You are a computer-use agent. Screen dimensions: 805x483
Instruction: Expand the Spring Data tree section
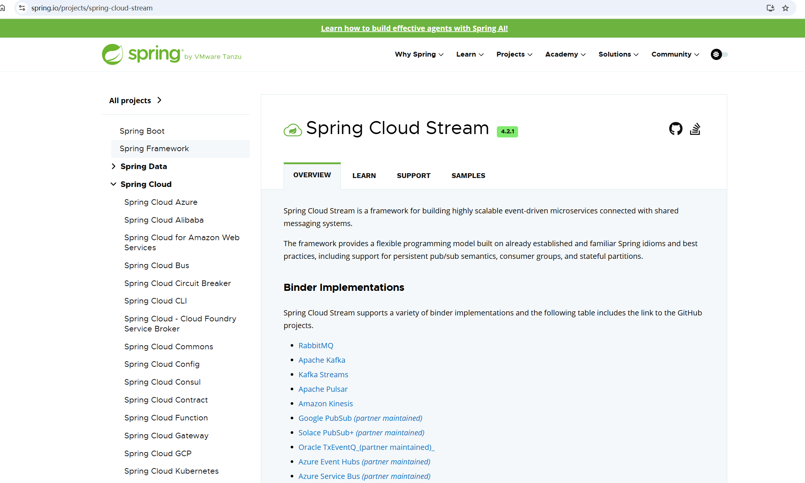pos(114,166)
